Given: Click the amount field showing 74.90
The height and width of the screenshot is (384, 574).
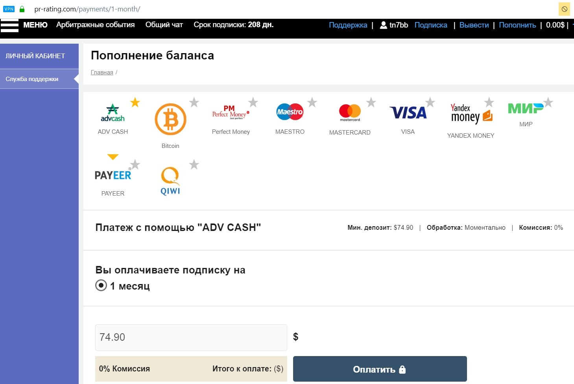Looking at the screenshot, I should [191, 337].
